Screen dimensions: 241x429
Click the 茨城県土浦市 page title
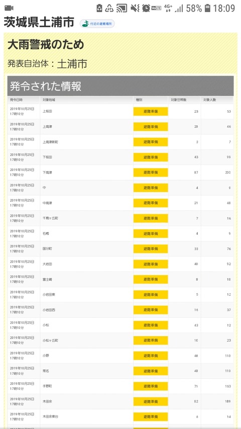(39, 23)
